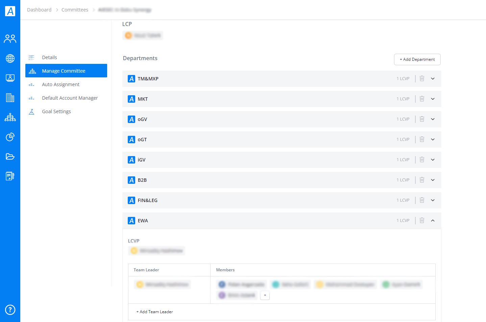Open the Details menu item
The height and width of the screenshot is (322, 486).
pyautogui.click(x=66, y=57)
